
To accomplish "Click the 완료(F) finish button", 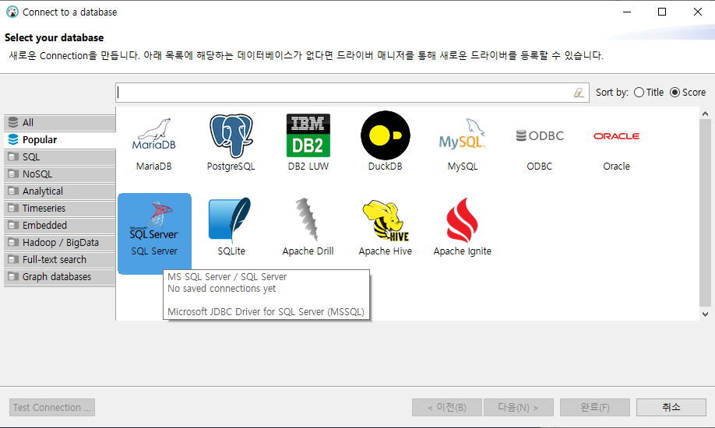I will pos(595,408).
